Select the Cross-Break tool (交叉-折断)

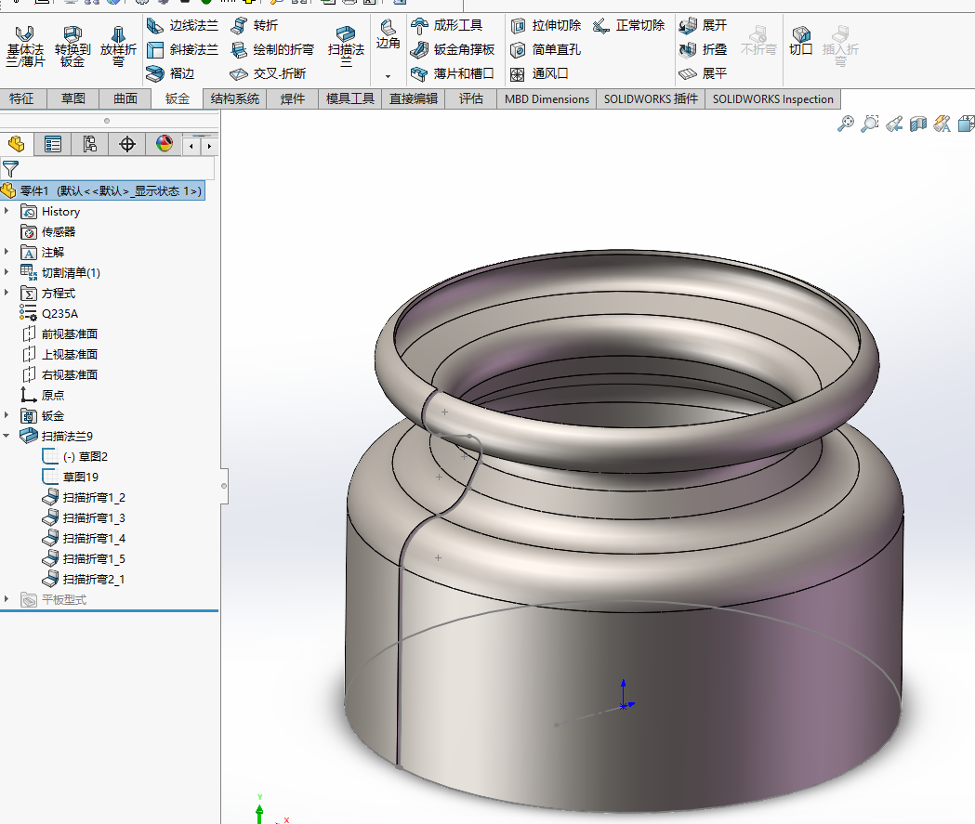268,74
